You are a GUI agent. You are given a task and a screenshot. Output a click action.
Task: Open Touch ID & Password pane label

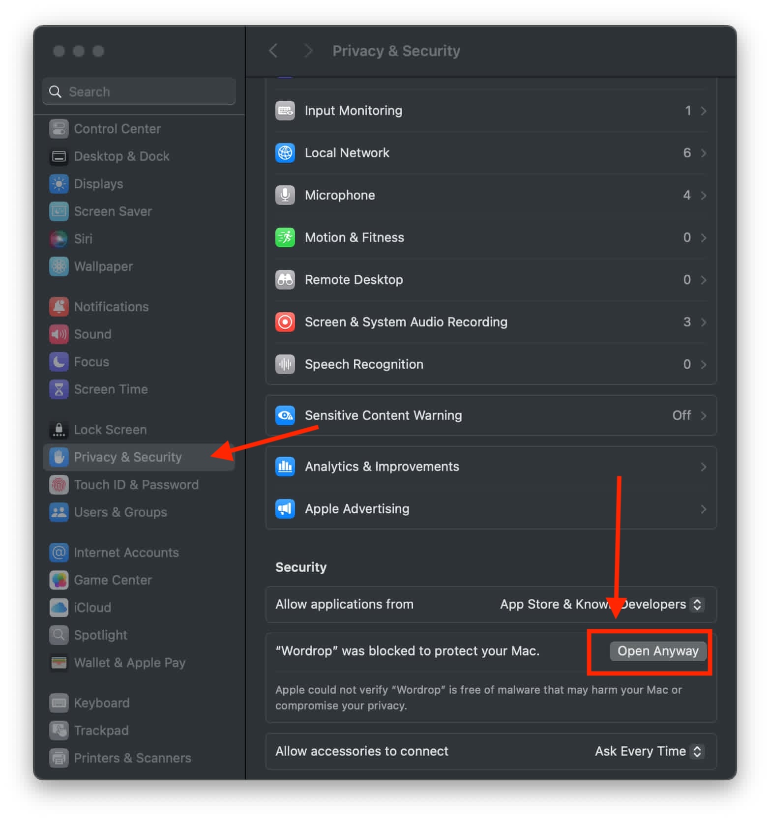[x=136, y=485]
